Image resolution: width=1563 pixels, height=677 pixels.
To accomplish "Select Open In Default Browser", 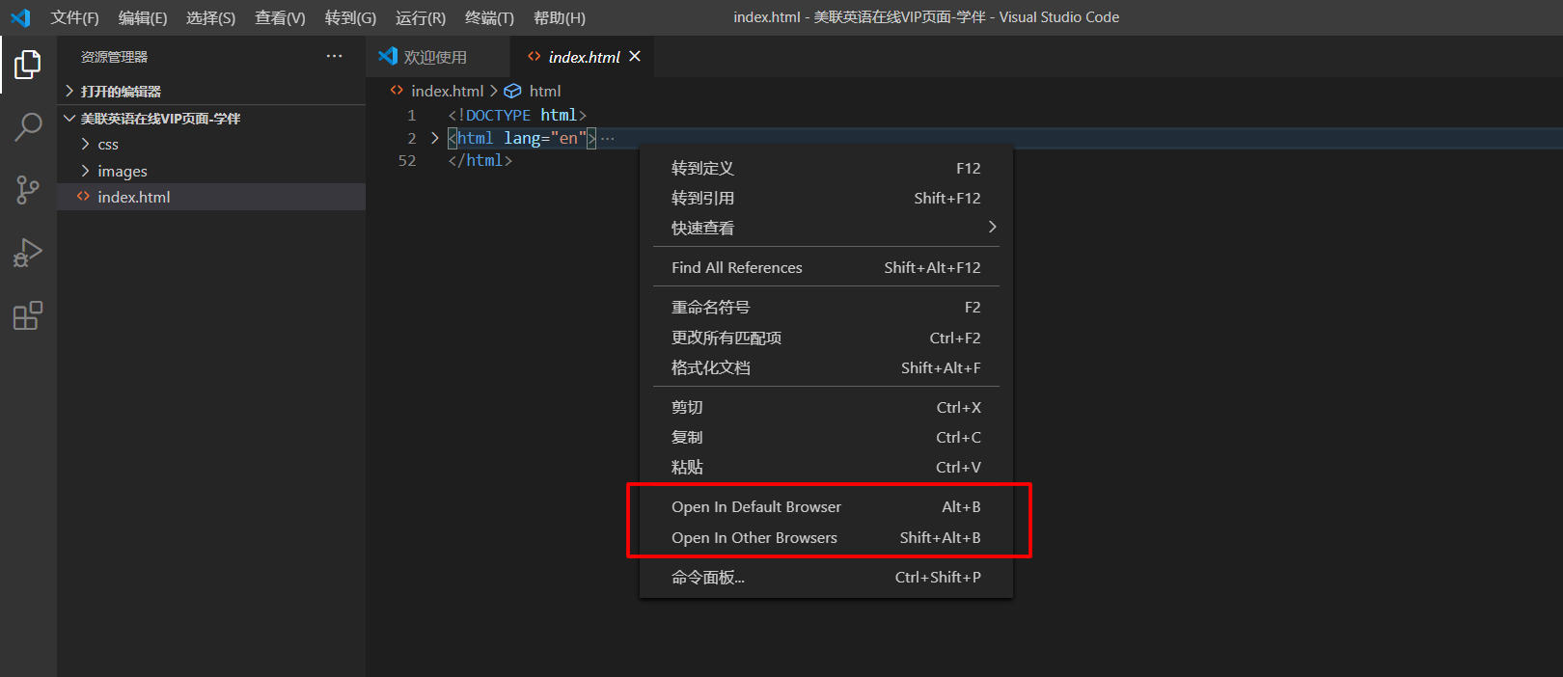I will 826,506.
